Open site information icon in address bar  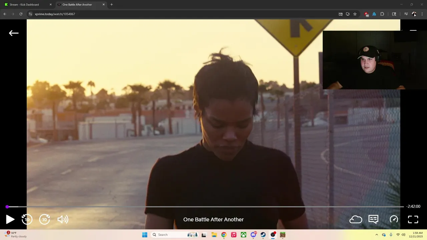pos(30,14)
